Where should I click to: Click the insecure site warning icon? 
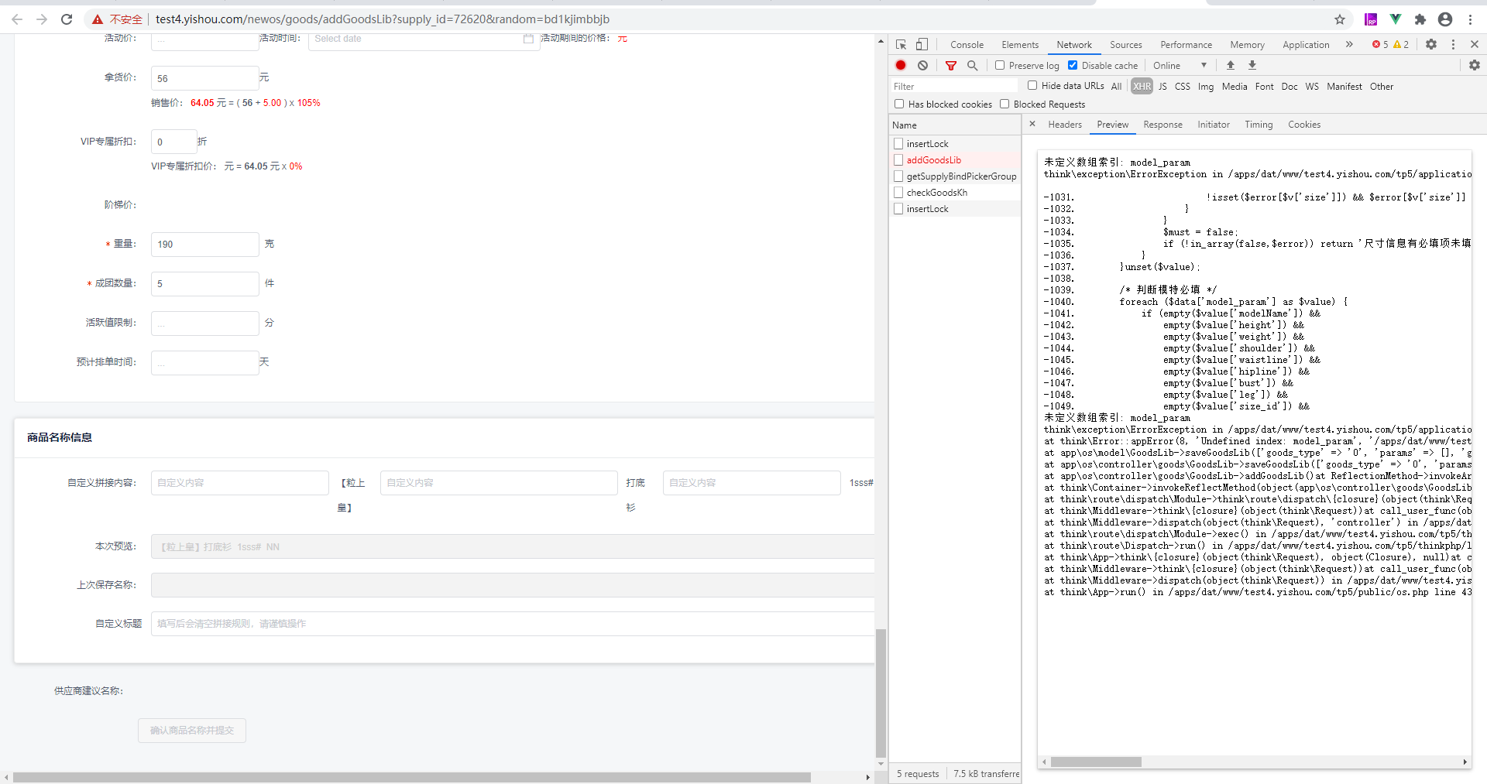coord(98,19)
